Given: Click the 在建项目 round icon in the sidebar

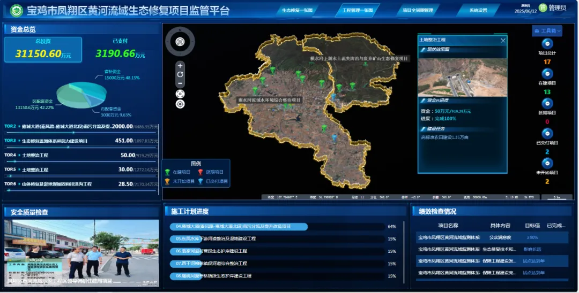Looking at the screenshot, I should click(547, 74).
